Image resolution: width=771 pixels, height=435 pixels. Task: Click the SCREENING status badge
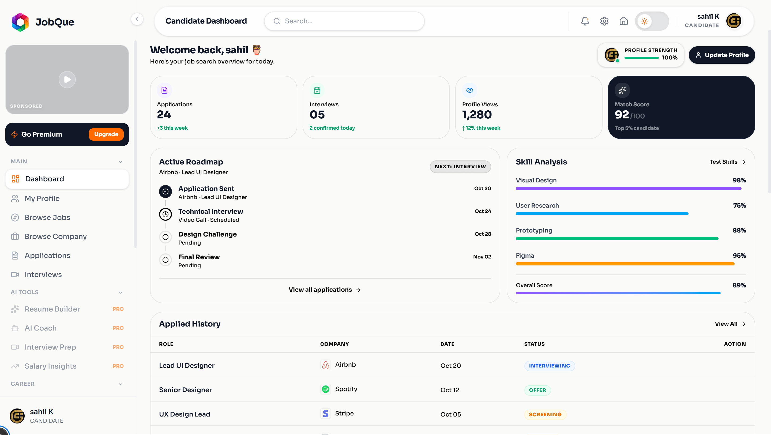coord(545,415)
